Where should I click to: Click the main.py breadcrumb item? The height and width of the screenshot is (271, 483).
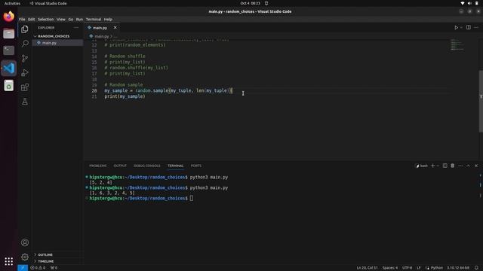[102, 36]
